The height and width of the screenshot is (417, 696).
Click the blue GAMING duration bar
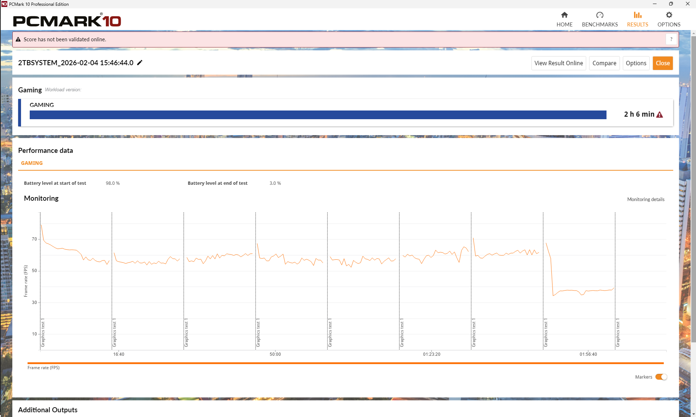[x=318, y=115]
